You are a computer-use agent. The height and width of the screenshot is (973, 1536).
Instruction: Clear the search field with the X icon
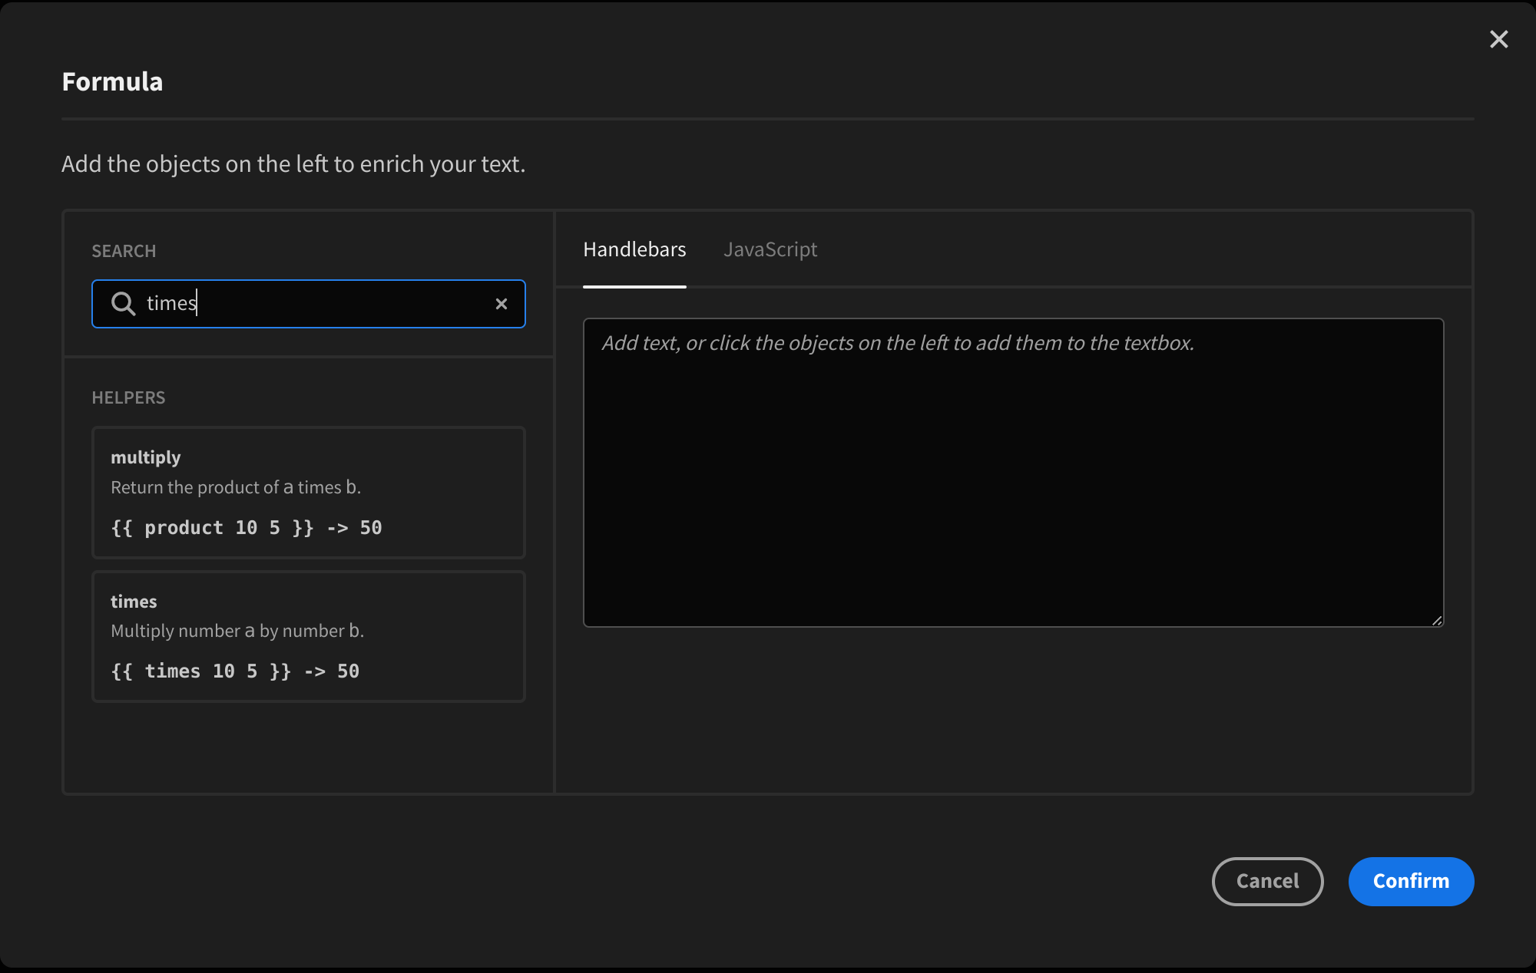click(502, 304)
